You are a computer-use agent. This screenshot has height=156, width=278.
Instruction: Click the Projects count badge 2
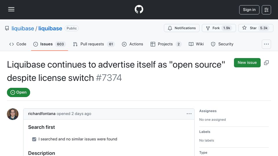coord(179,44)
